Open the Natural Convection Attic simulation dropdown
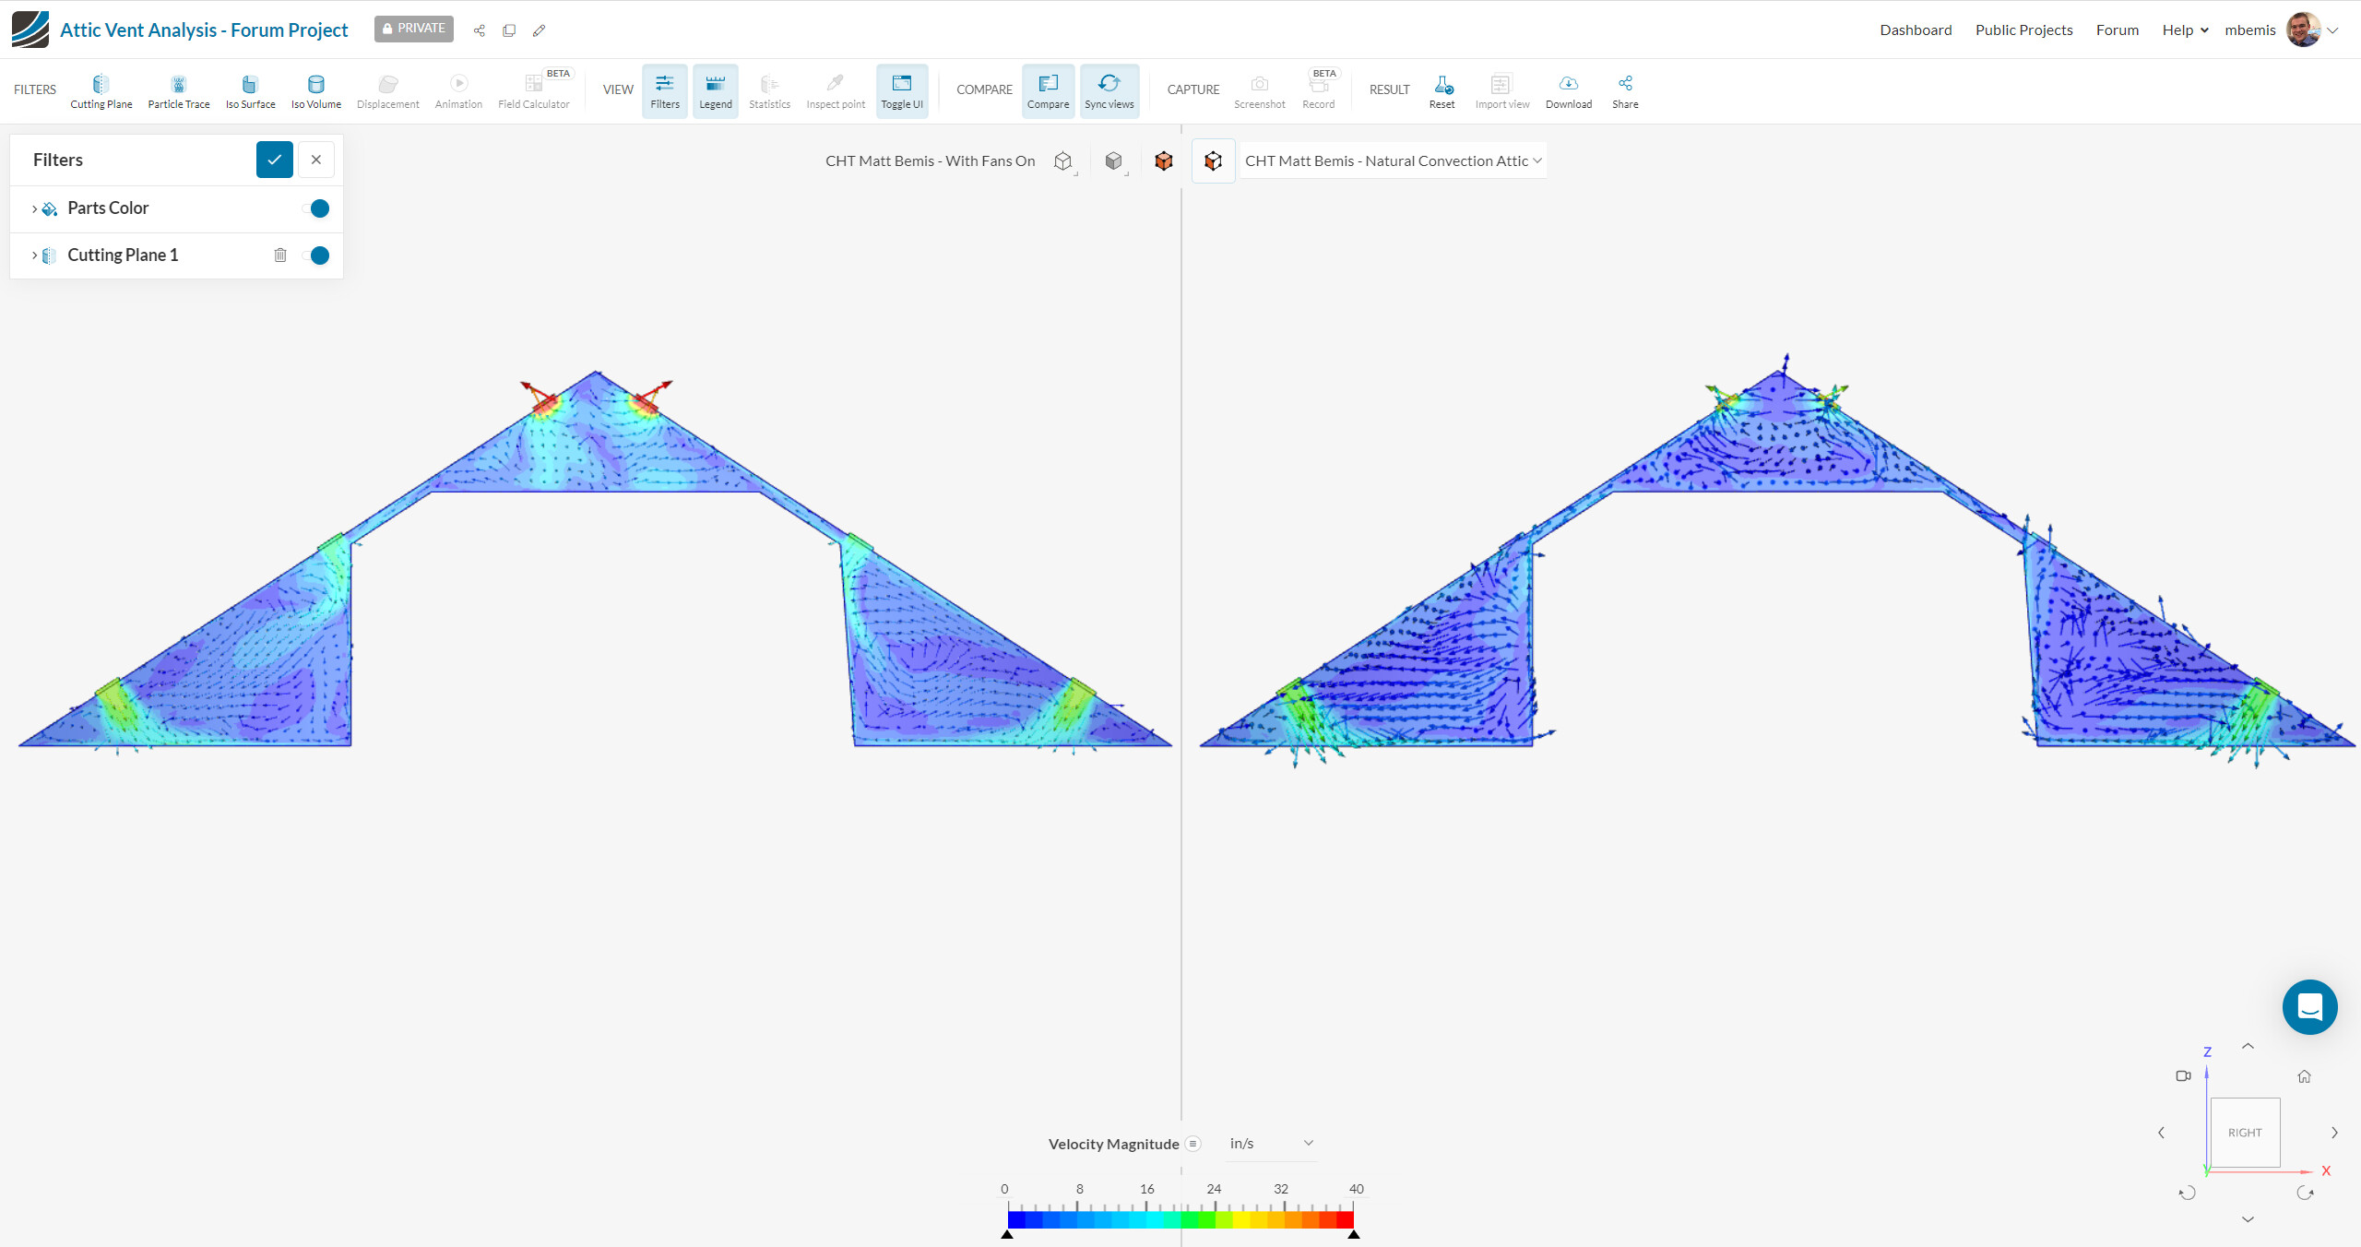This screenshot has width=2361, height=1247. (1393, 160)
